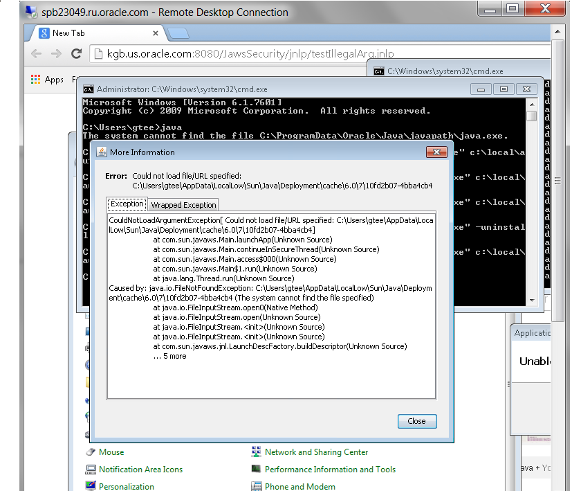Open Notification Area Icons
572x491 pixels.
[140, 470]
